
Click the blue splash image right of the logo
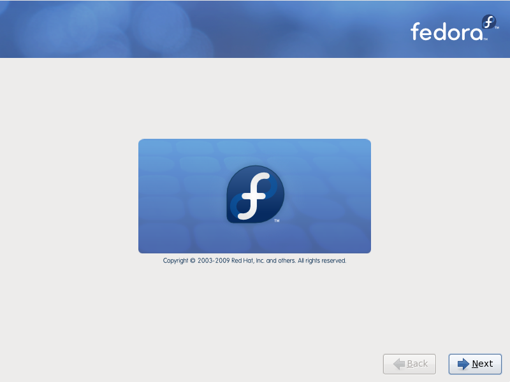(328, 196)
